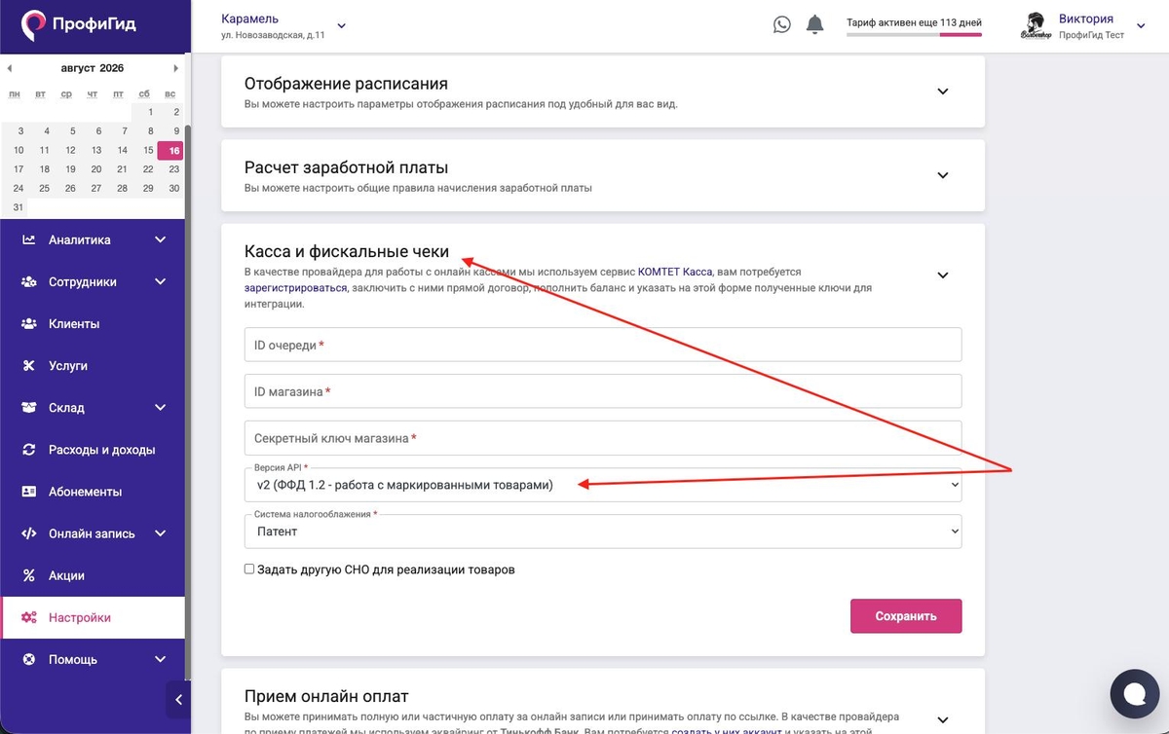Open the Версия API dropdown
Viewport: 1169px width, 734px height.
(x=603, y=485)
